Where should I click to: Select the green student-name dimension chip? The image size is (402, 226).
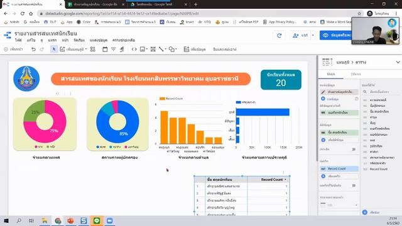tap(339, 132)
